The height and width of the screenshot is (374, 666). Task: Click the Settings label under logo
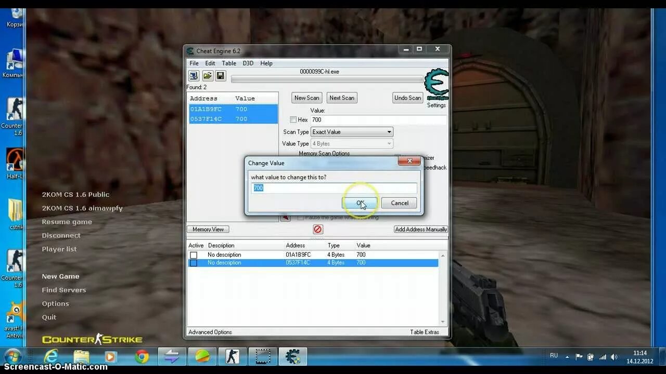(x=437, y=105)
